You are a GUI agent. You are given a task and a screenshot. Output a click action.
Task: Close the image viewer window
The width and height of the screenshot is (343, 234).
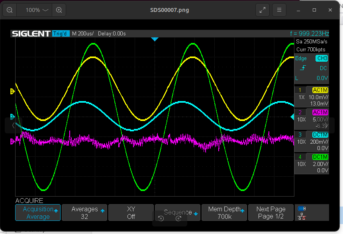pos(330,10)
